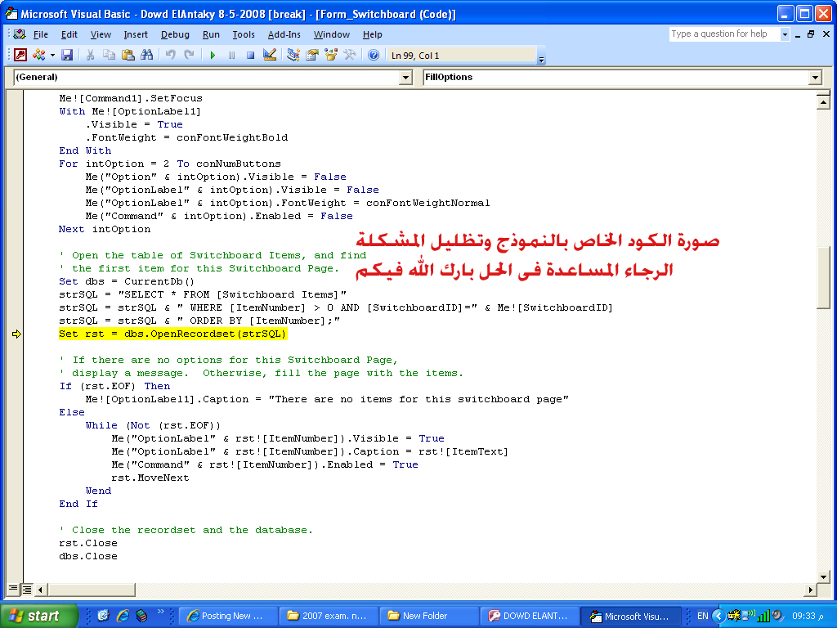
Task: Undo the last action in the toolbar
Action: pos(170,55)
